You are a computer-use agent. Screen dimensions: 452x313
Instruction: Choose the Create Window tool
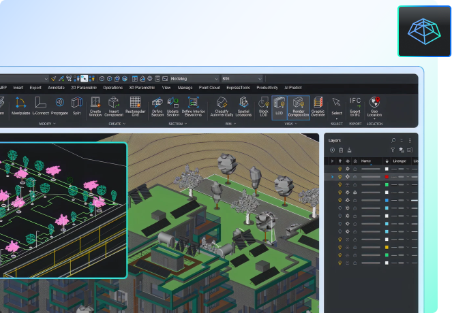click(95, 105)
